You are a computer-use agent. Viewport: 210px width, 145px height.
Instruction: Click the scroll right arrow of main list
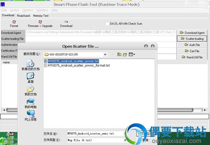coord(205,110)
